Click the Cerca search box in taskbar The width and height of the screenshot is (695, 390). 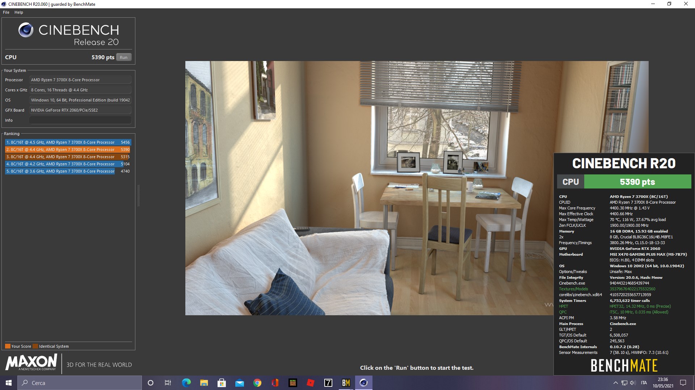tap(80, 383)
